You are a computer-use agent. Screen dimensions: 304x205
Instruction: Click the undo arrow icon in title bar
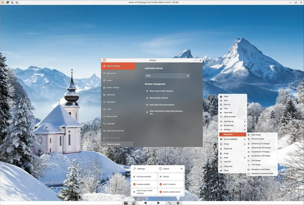(17, 2)
